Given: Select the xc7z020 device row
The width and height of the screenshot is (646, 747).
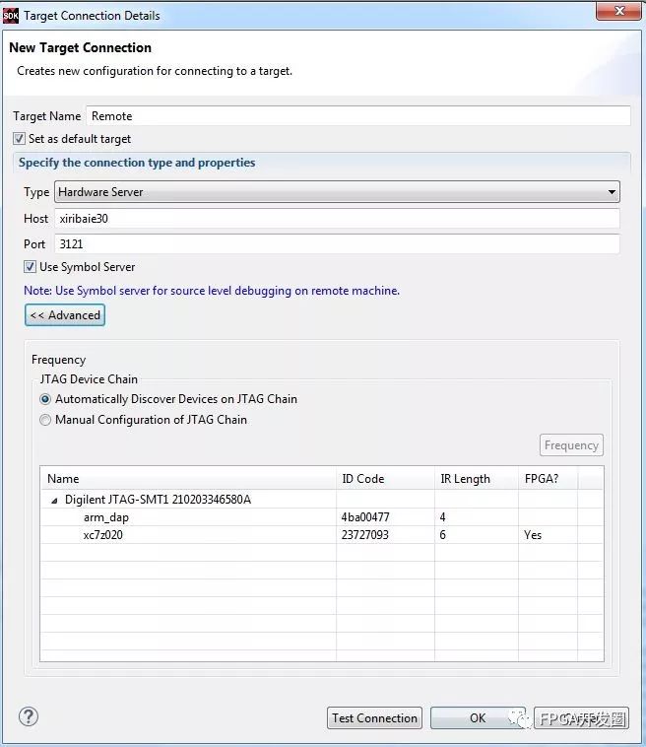Looking at the screenshot, I should click(x=103, y=535).
